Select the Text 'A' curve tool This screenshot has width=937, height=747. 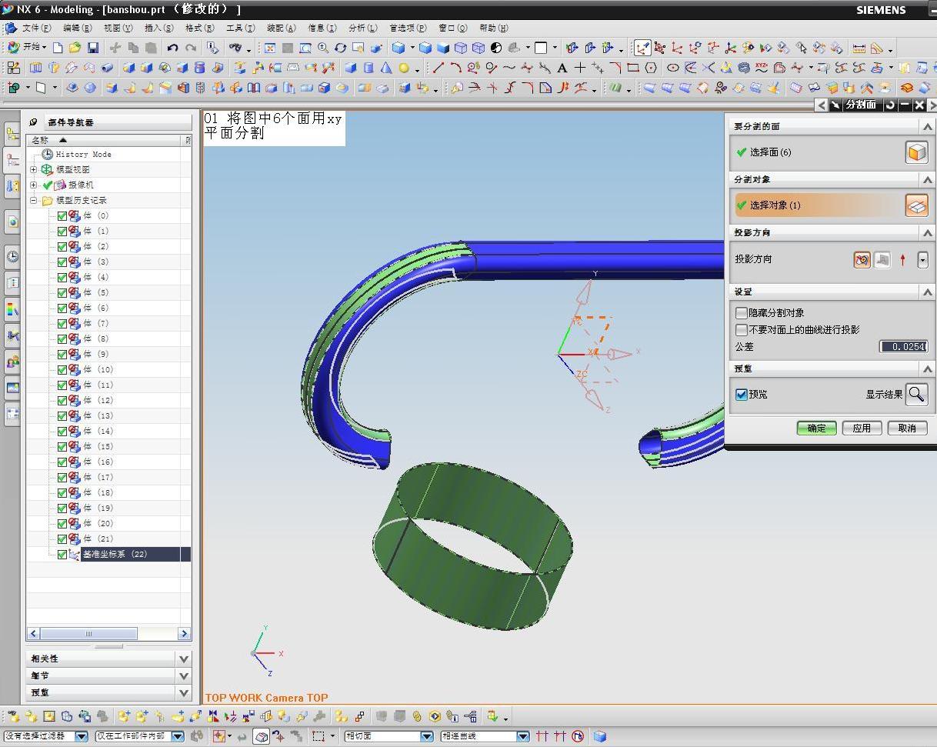(562, 68)
